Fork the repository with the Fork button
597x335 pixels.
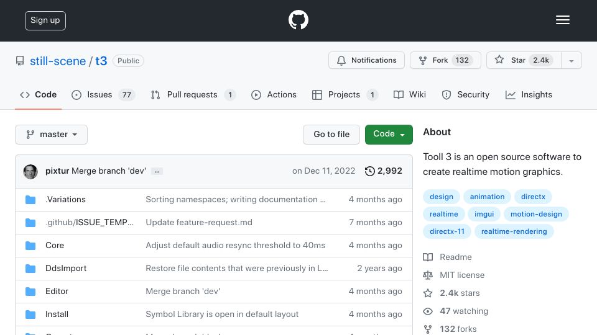[x=445, y=60]
